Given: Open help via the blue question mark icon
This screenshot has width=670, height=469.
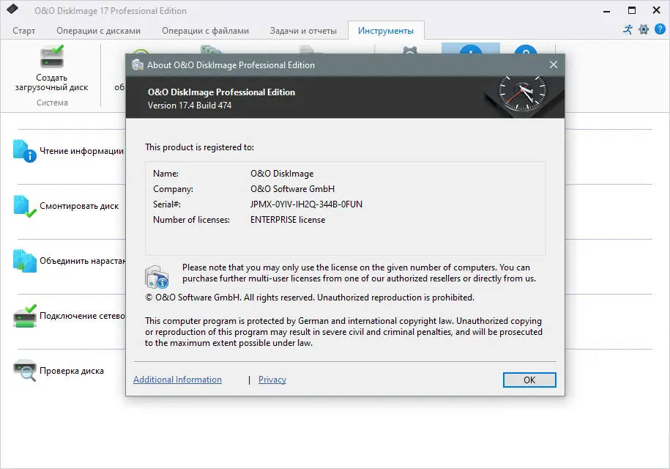Looking at the screenshot, I should 660,29.
